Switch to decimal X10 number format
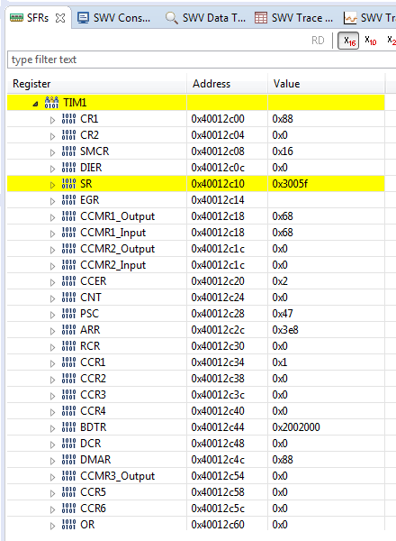Viewport: 396px width, 541px height. coord(371,41)
